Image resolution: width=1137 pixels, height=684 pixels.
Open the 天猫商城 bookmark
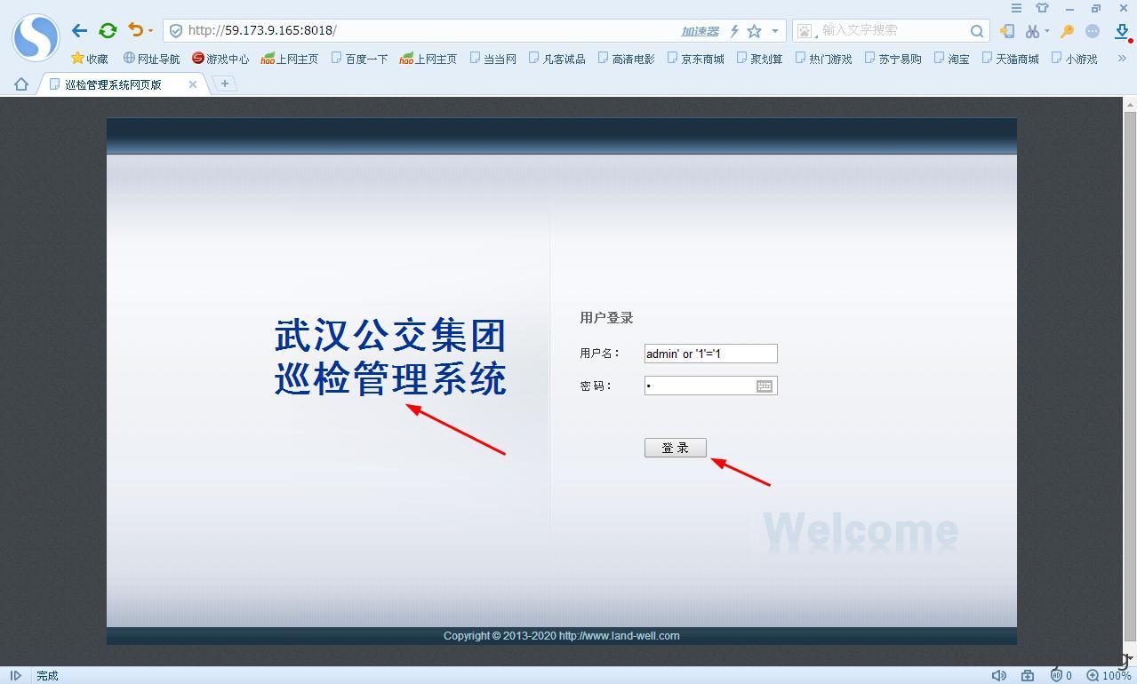tap(1011, 59)
